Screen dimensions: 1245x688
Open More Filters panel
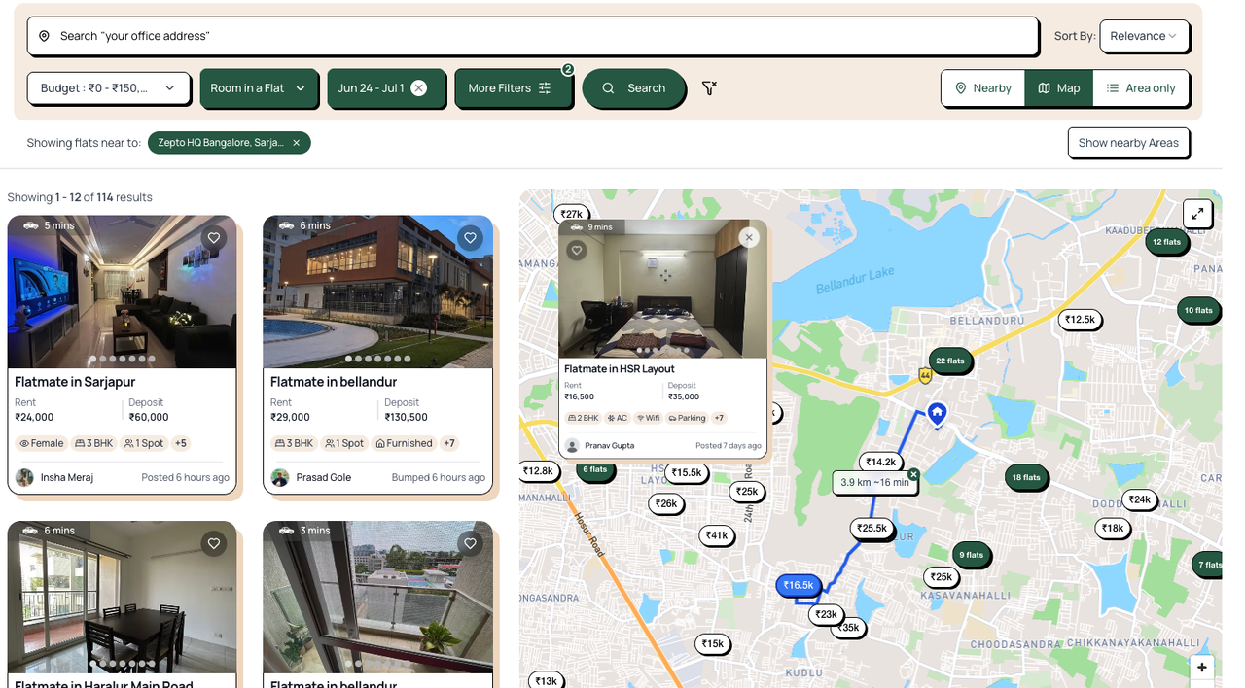[x=512, y=88]
